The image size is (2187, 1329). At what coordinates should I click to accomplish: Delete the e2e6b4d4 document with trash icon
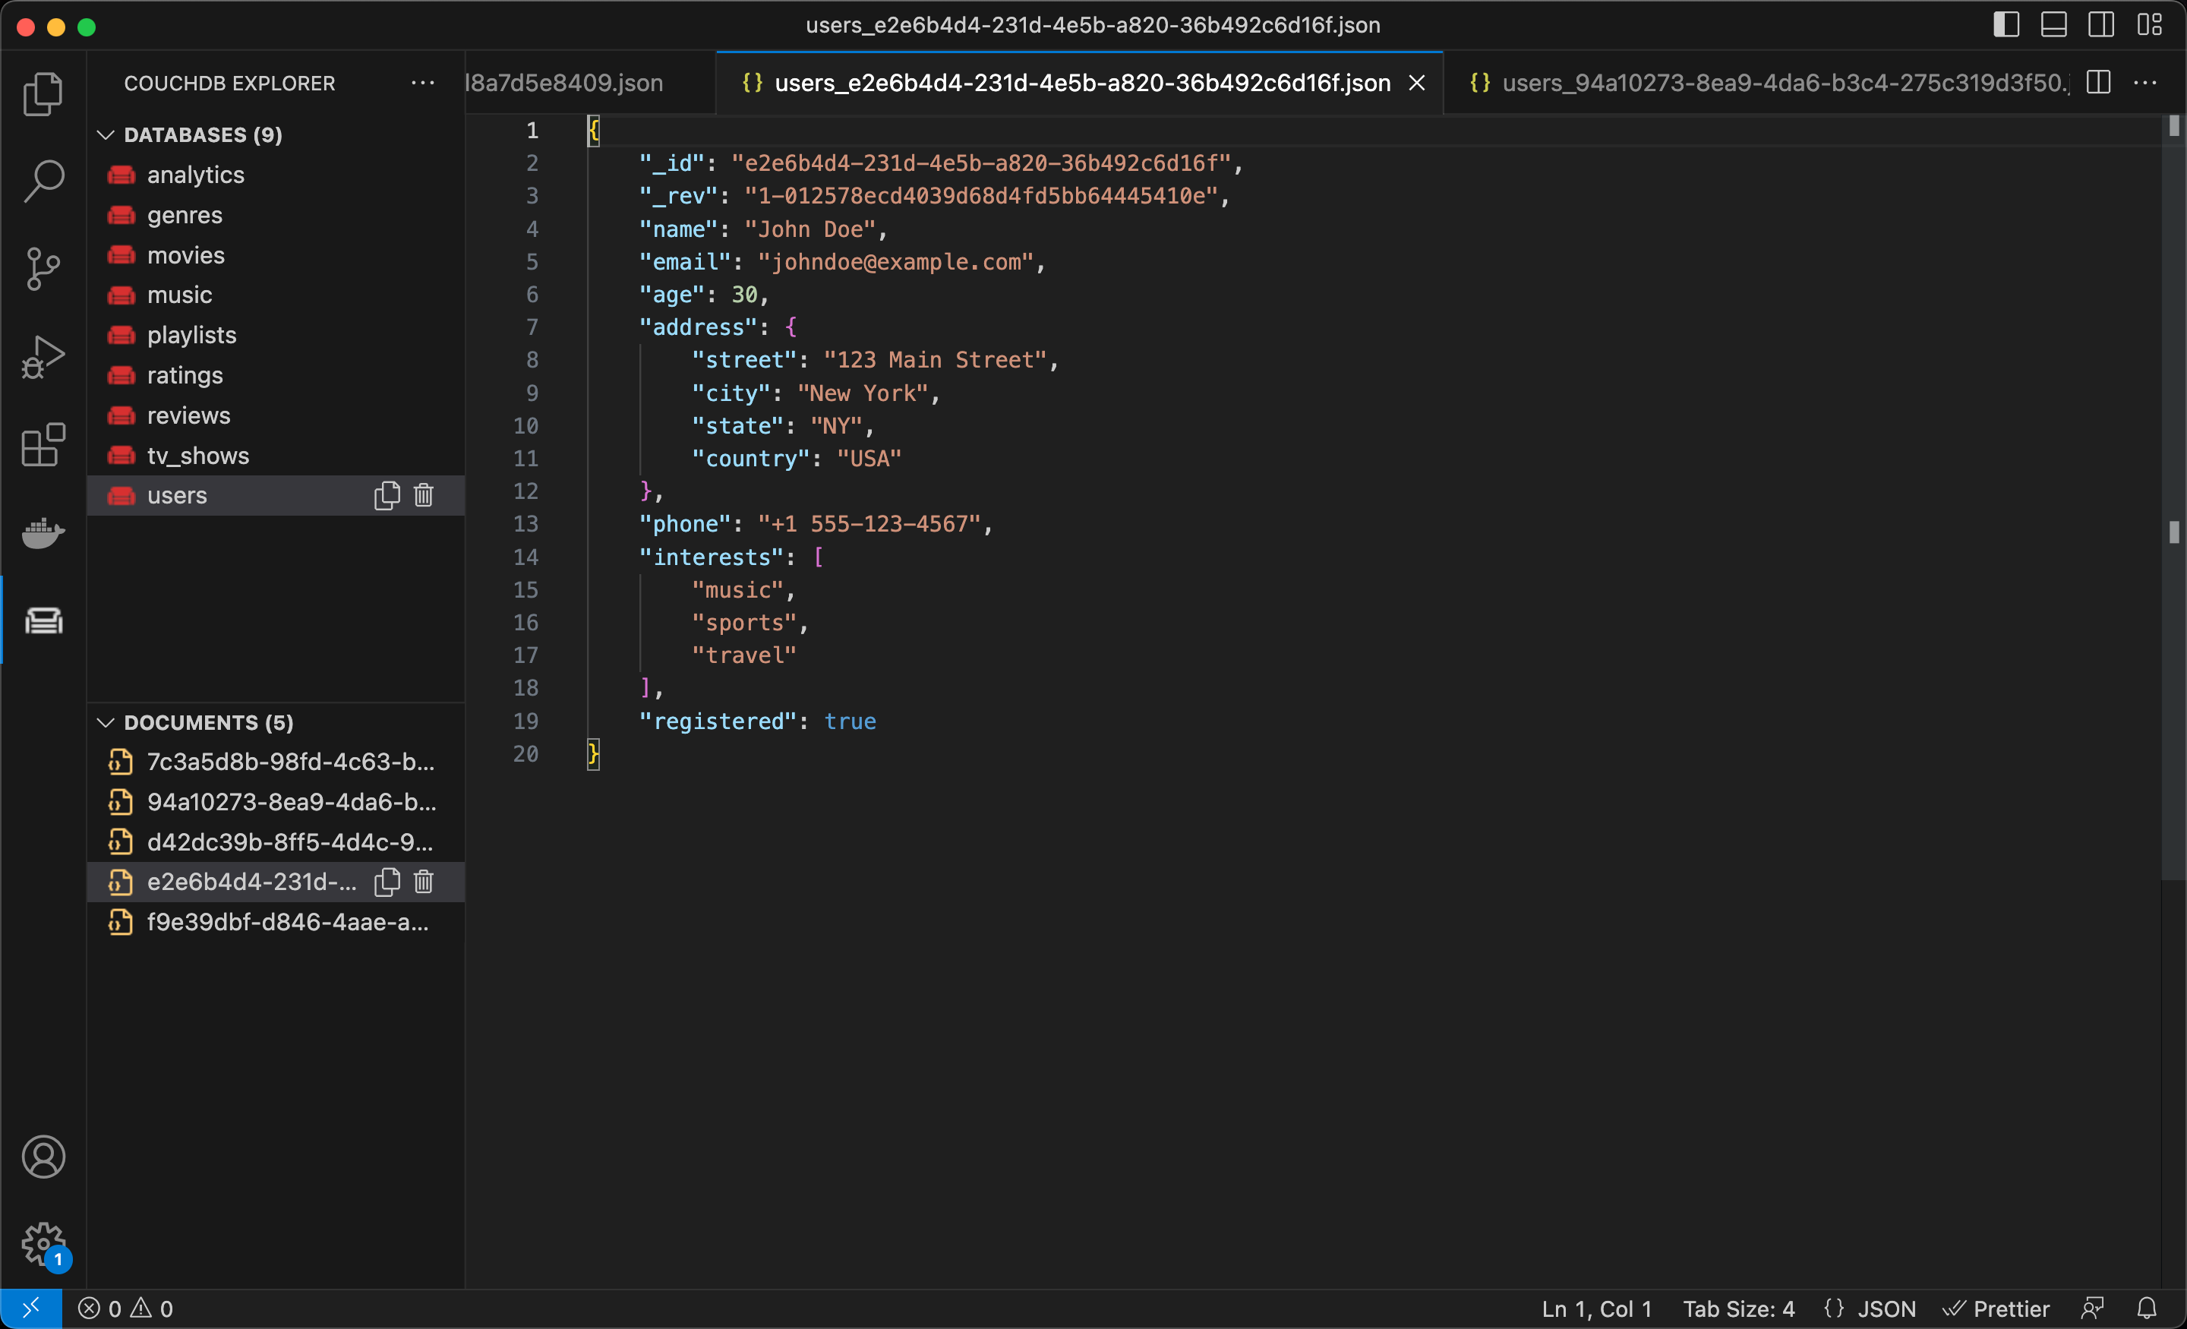click(424, 882)
